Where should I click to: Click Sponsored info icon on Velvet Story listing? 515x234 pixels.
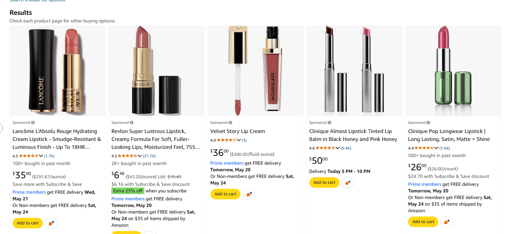pyautogui.click(x=231, y=123)
